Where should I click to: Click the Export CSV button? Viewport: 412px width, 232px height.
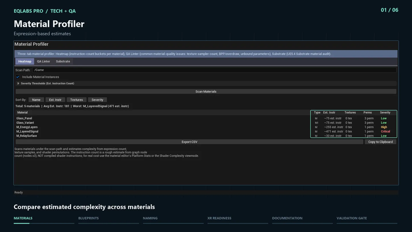[x=189, y=142]
